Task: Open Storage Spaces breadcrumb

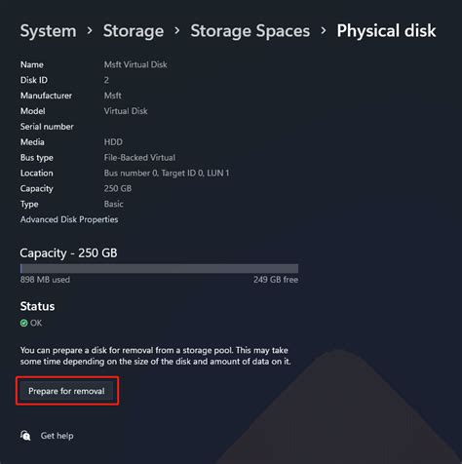Action: [x=250, y=31]
